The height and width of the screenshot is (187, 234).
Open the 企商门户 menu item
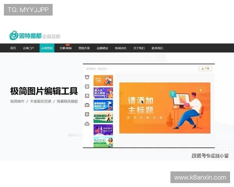pyautogui.click(x=28, y=48)
